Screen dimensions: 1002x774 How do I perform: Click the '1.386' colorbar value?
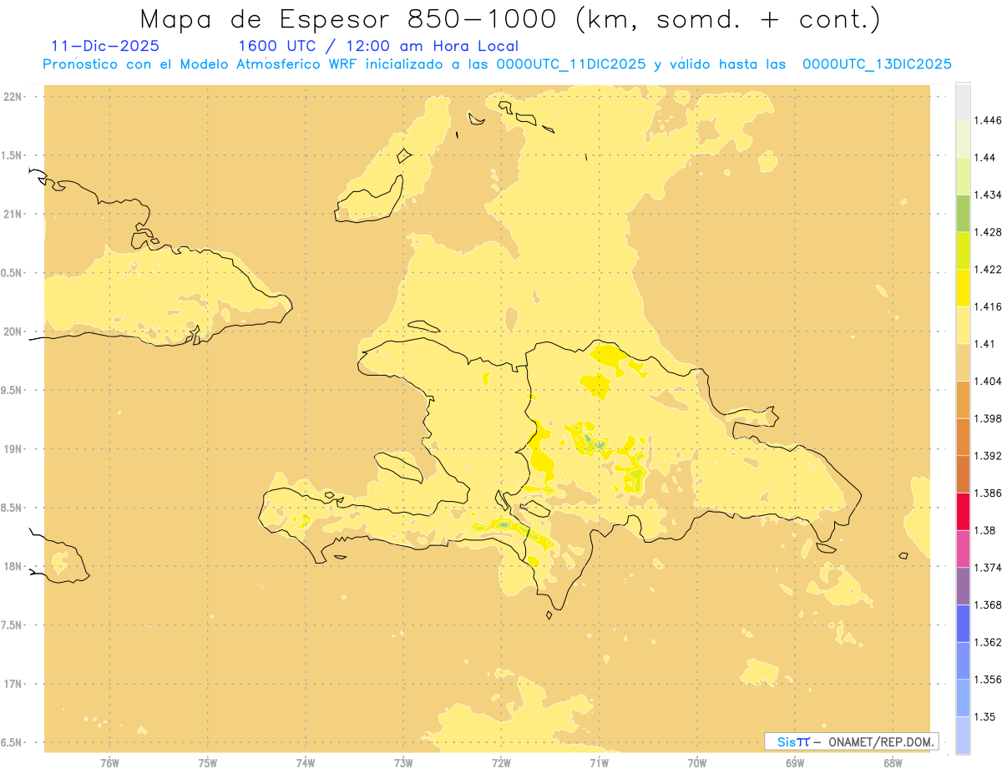(x=989, y=493)
